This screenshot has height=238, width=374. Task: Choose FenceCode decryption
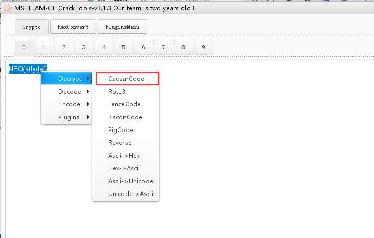pos(126,104)
